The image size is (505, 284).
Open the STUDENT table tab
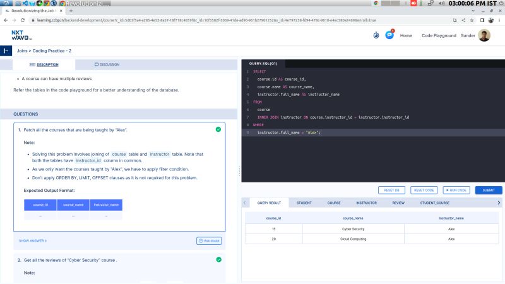(x=304, y=203)
